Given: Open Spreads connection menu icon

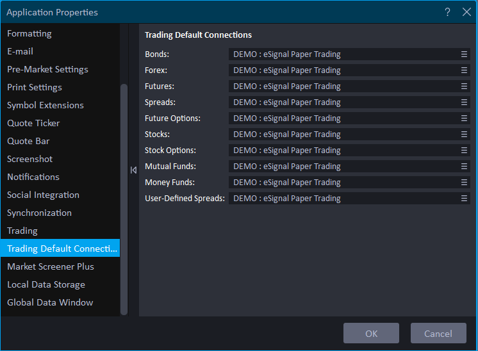Looking at the screenshot, I should coord(464,102).
